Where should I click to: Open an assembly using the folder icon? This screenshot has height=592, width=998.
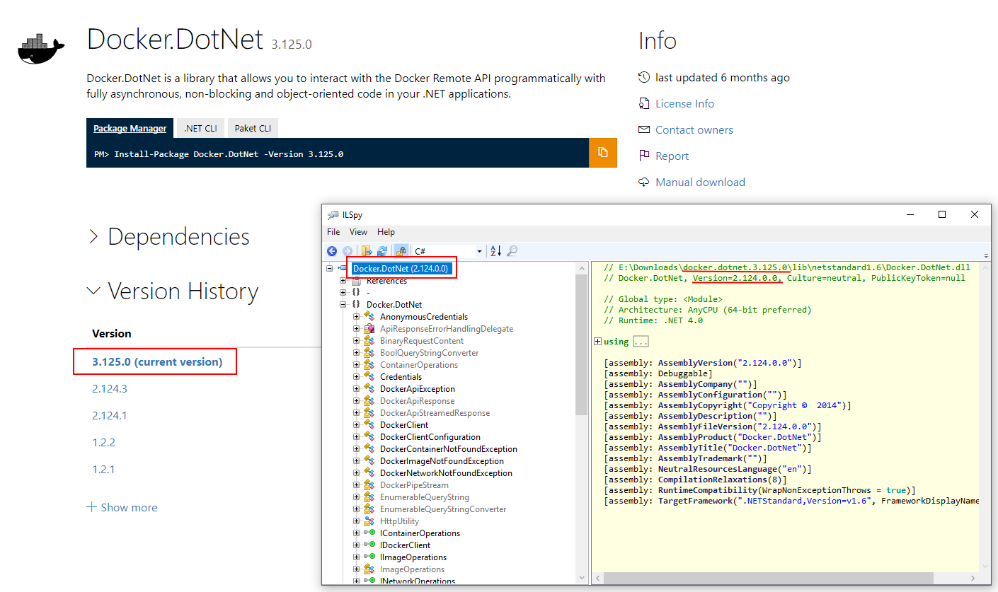coord(367,250)
